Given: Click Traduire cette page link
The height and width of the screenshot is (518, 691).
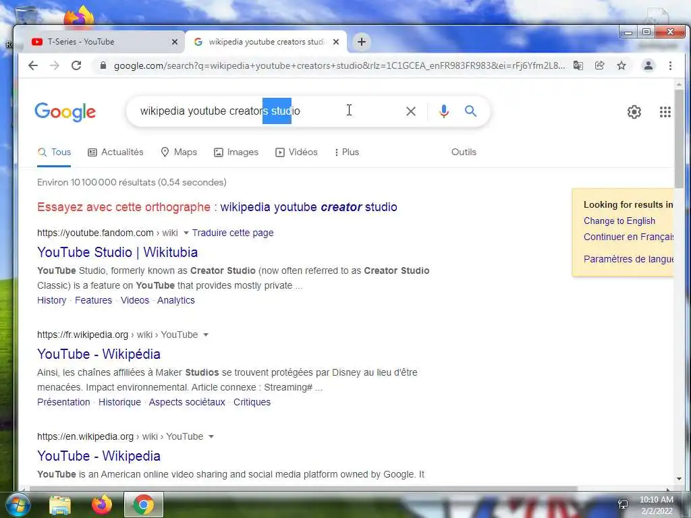Looking at the screenshot, I should point(233,233).
